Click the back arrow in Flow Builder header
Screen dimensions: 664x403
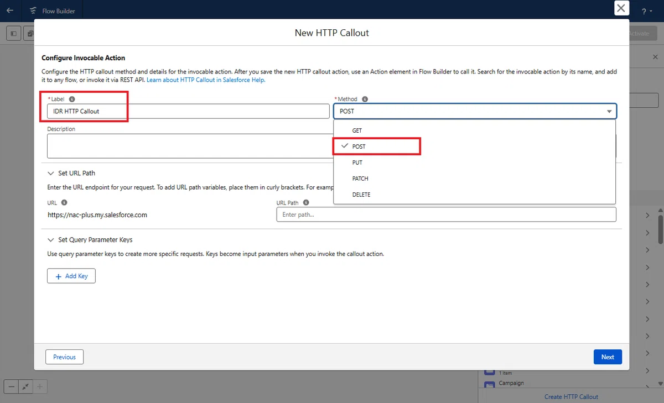[x=10, y=11]
